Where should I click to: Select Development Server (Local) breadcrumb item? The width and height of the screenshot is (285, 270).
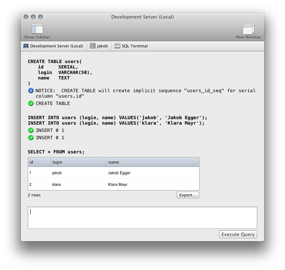tap(53, 46)
